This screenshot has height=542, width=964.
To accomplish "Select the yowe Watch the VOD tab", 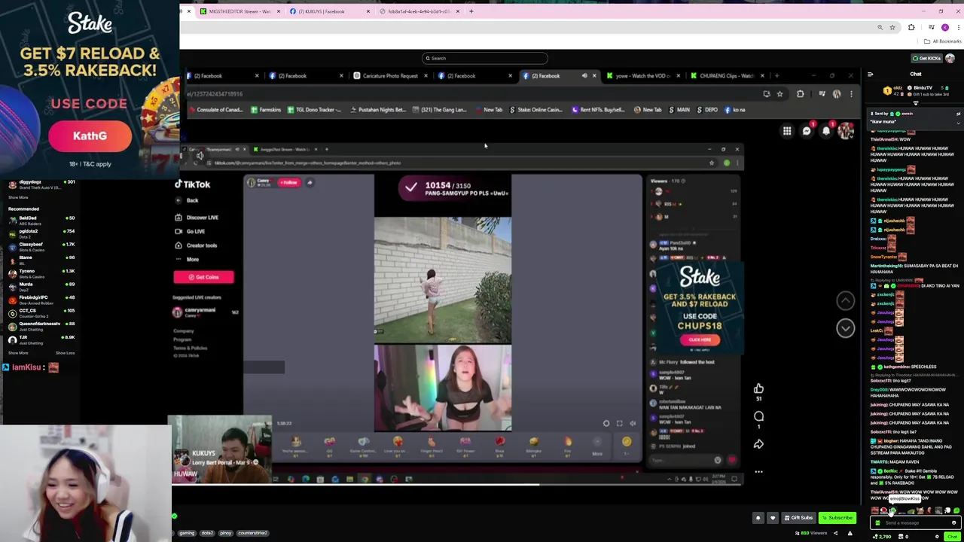I will tap(641, 75).
